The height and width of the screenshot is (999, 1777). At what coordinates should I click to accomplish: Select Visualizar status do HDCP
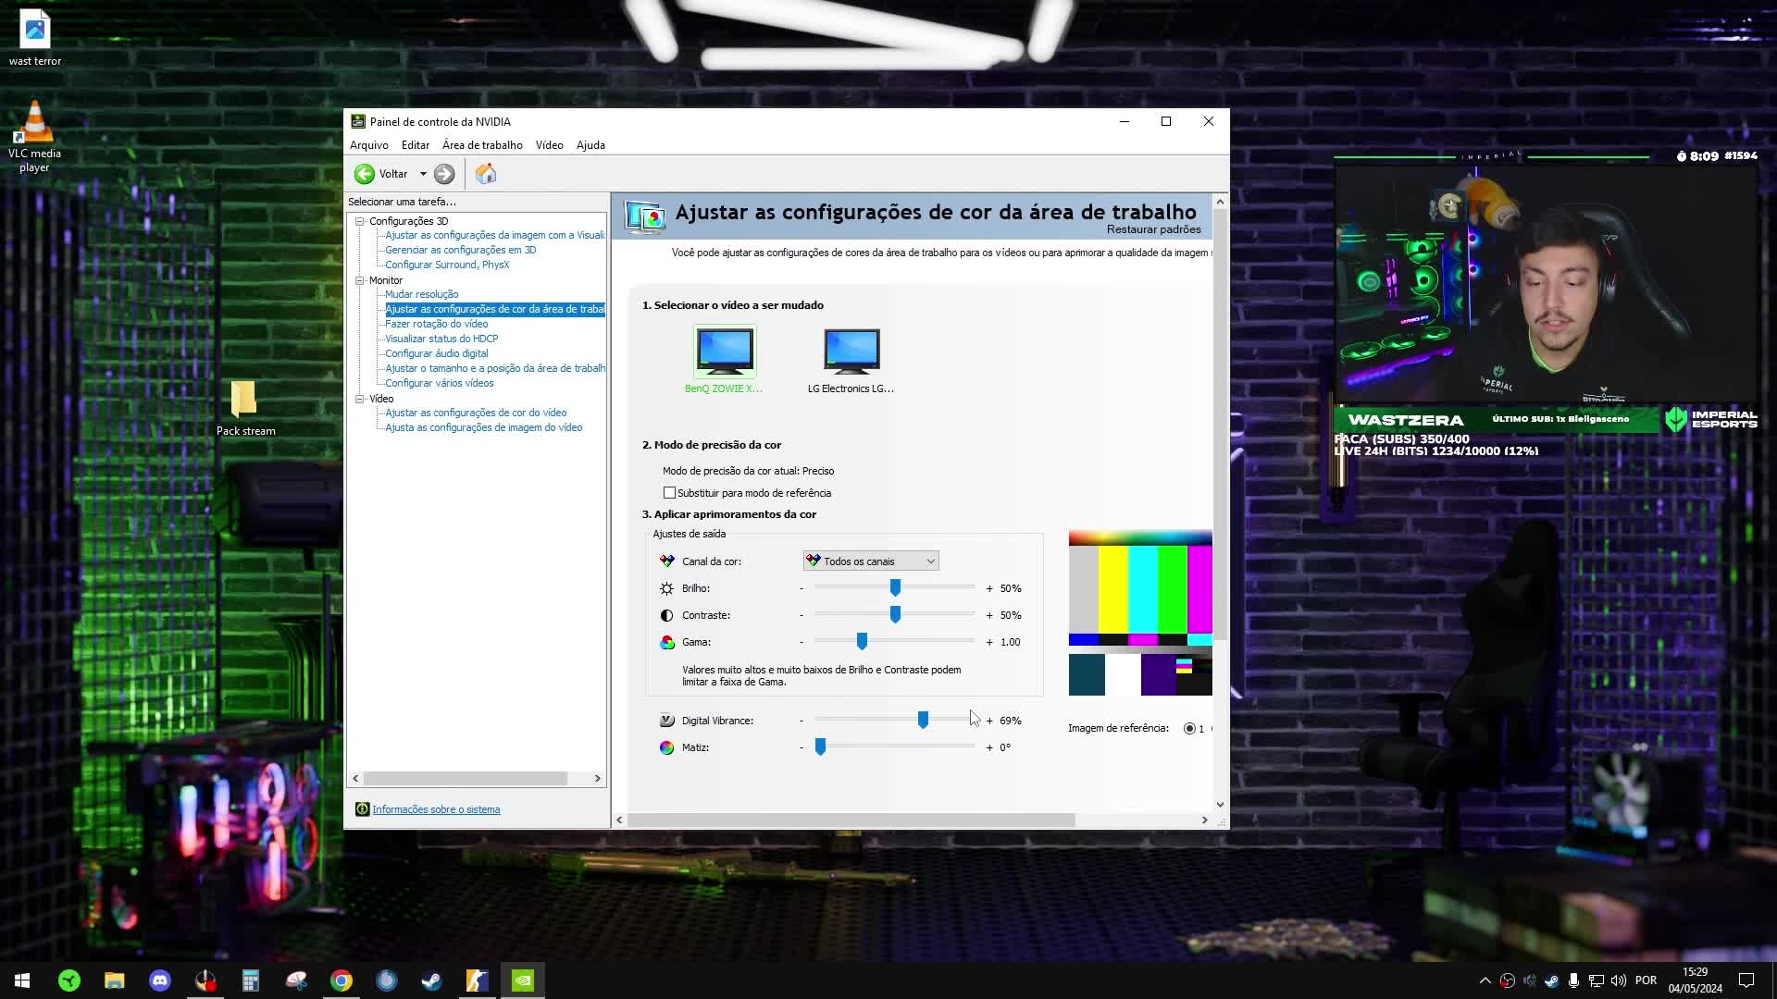point(441,339)
